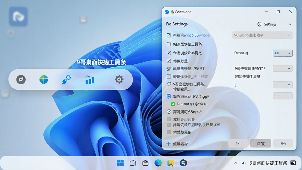This screenshot has width=302, height=170.
Task: Toggle the checked box just above the star icon row
Action: point(169,61)
